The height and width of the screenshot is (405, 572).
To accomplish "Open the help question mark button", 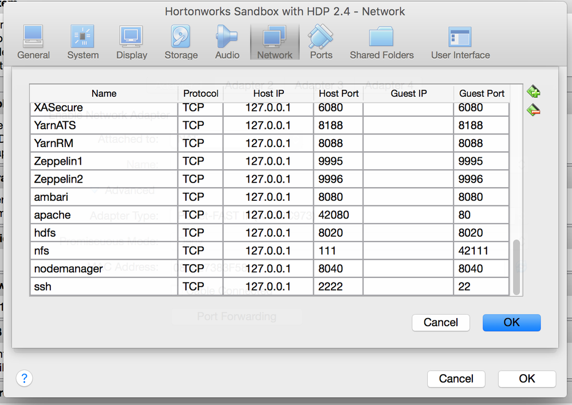I will pos(24,378).
